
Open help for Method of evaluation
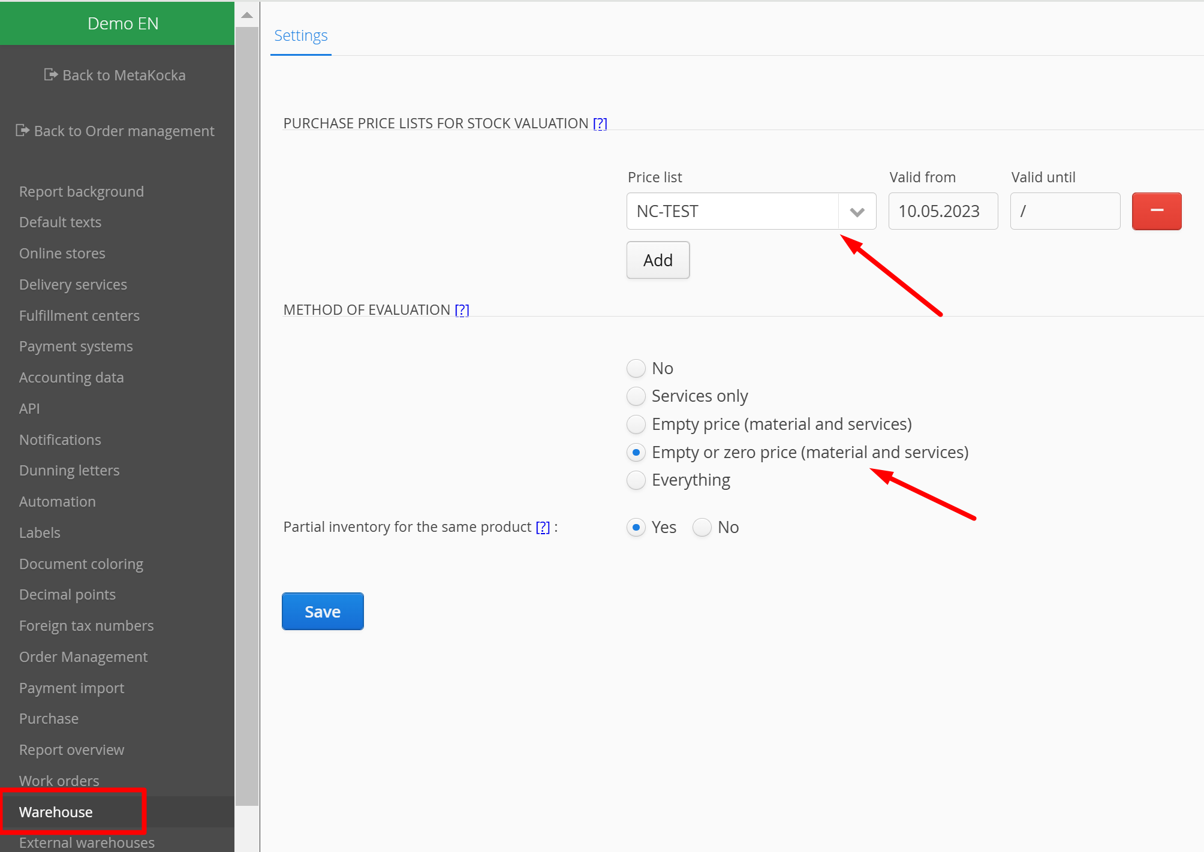[x=462, y=310]
